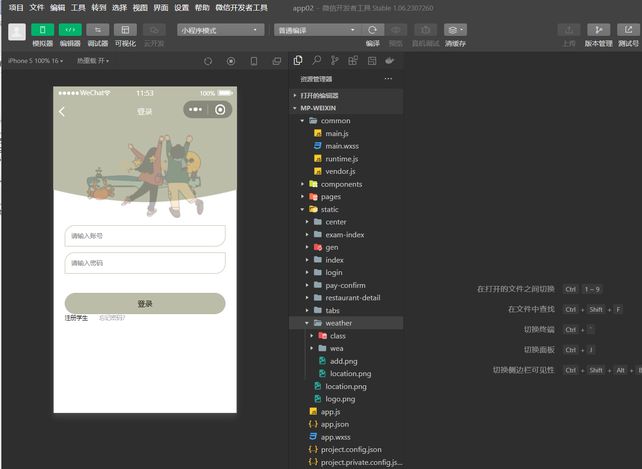Open the test account icon
642x469 pixels.
629,30
